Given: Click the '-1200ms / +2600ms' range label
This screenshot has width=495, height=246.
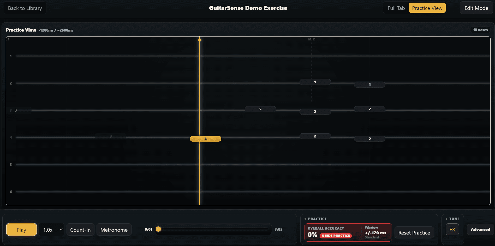Looking at the screenshot, I should (56, 30).
